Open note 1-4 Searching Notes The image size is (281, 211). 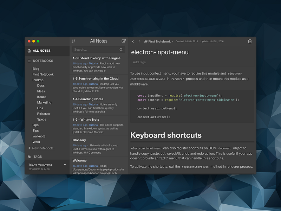point(99,105)
